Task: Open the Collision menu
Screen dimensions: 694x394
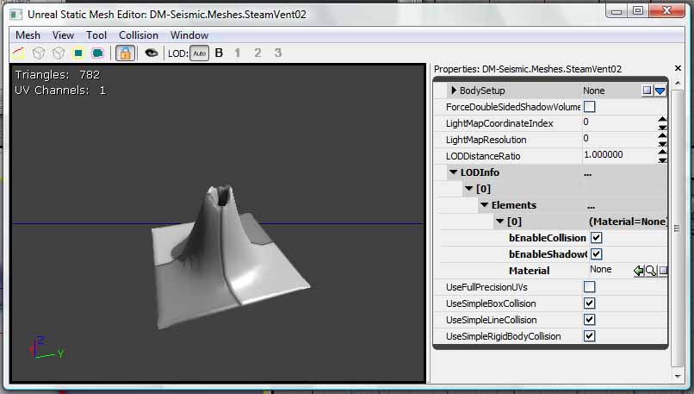Action: (139, 35)
